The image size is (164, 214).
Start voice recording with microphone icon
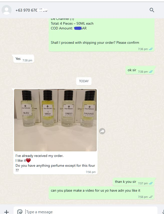point(163,211)
